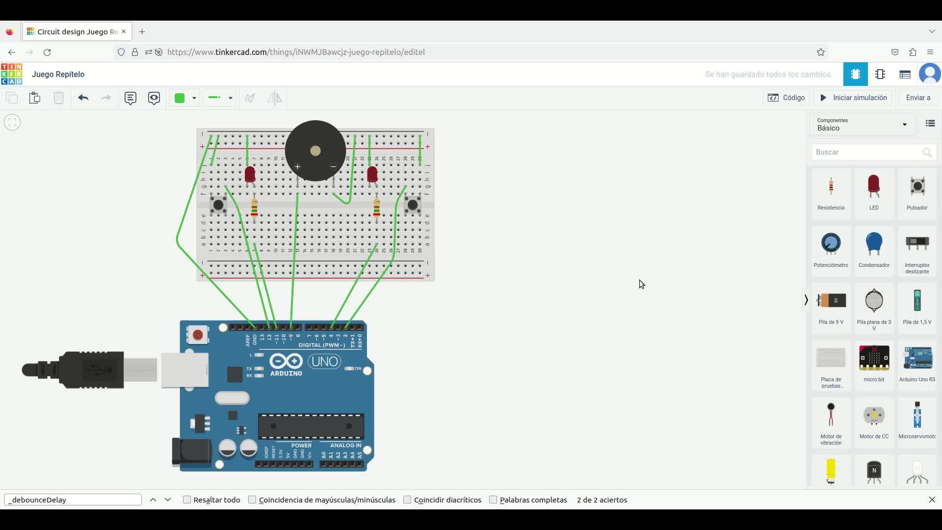The image size is (942, 530).
Task: Enable Palabras completas checkbox
Action: pyautogui.click(x=493, y=500)
